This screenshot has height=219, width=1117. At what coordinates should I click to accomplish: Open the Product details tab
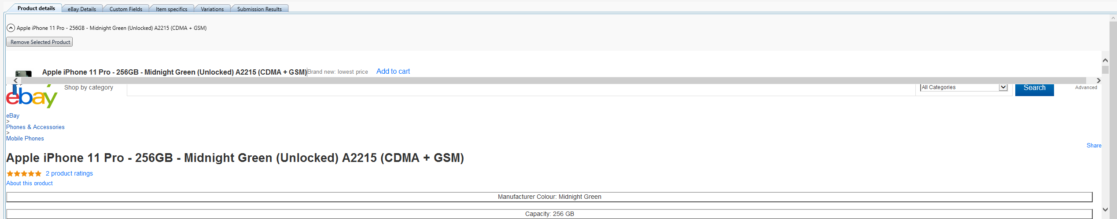tap(36, 8)
